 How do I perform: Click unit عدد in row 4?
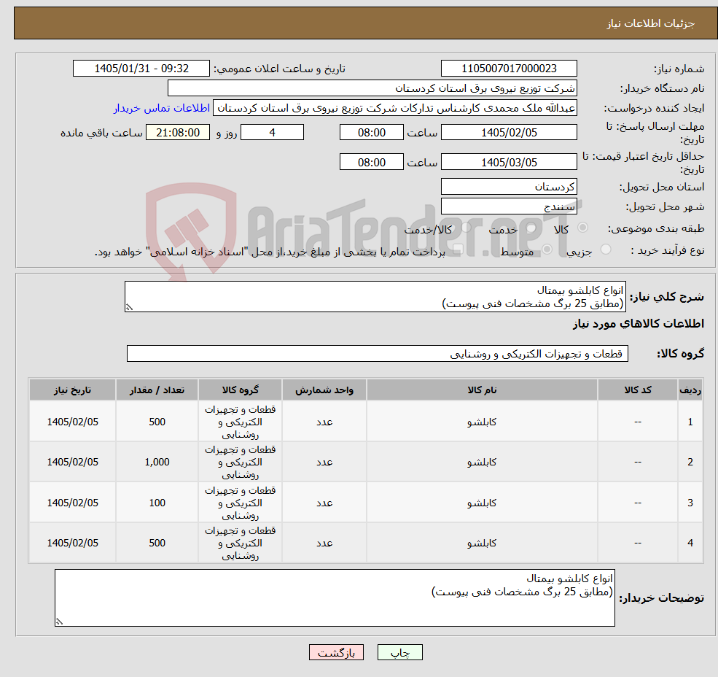(324, 543)
